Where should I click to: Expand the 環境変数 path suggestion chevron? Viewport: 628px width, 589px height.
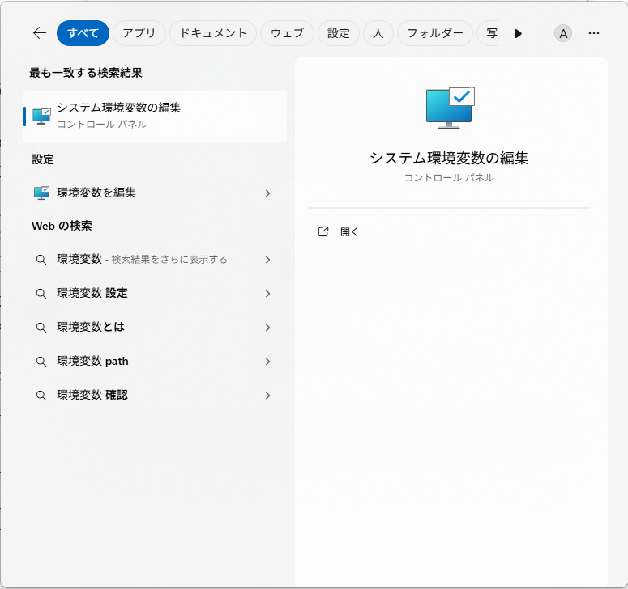click(267, 362)
